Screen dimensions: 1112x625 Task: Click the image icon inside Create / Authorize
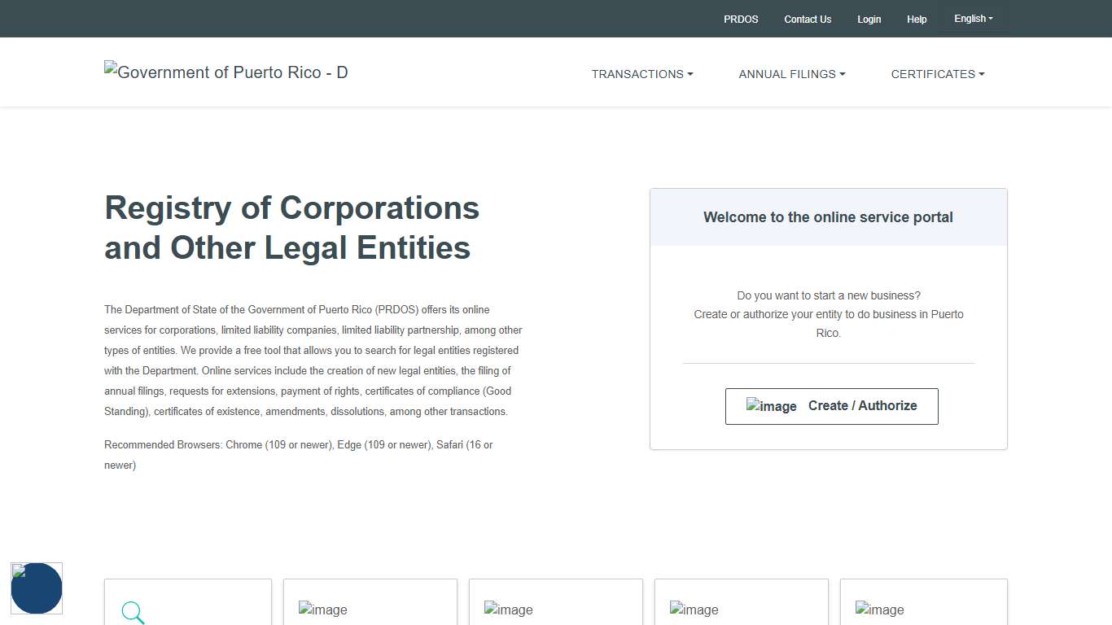(x=771, y=406)
